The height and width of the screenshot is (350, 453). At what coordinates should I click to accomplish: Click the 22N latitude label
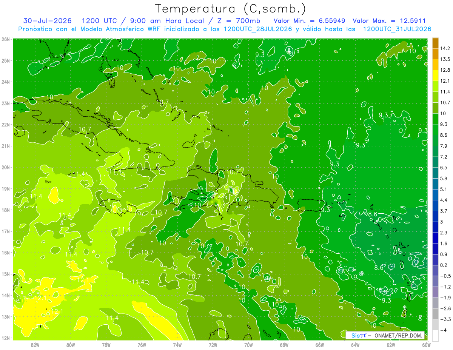(x=6, y=125)
